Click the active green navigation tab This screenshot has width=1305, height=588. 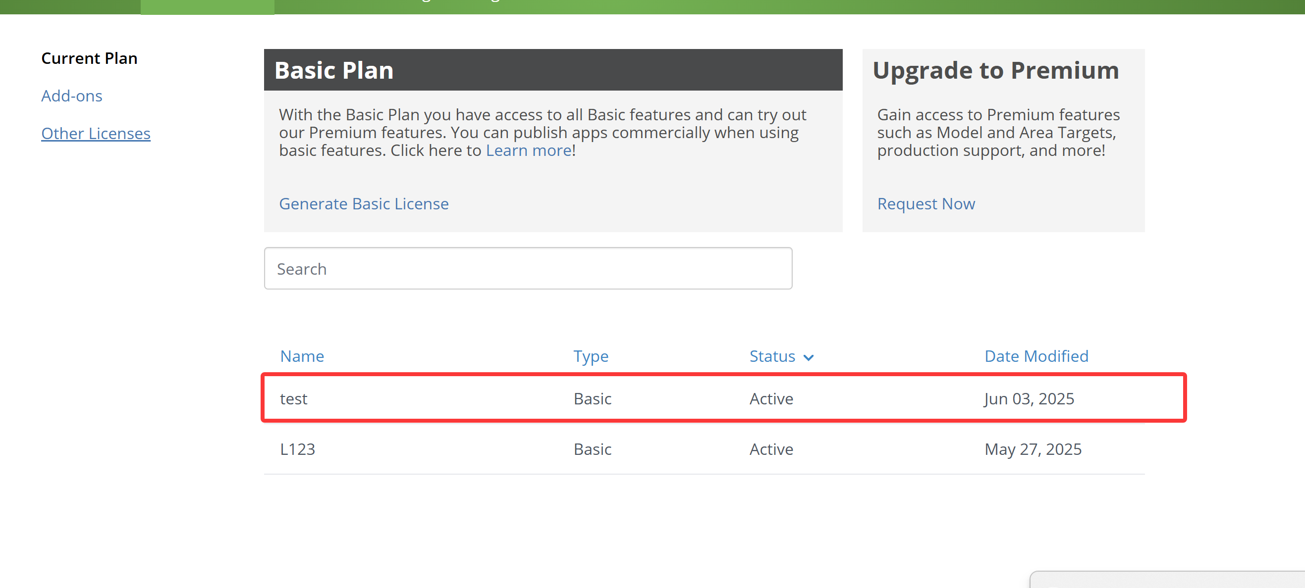tap(207, 6)
